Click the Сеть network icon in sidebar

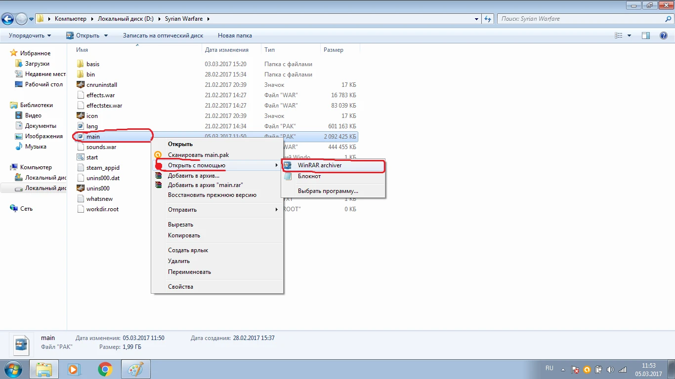coord(14,209)
